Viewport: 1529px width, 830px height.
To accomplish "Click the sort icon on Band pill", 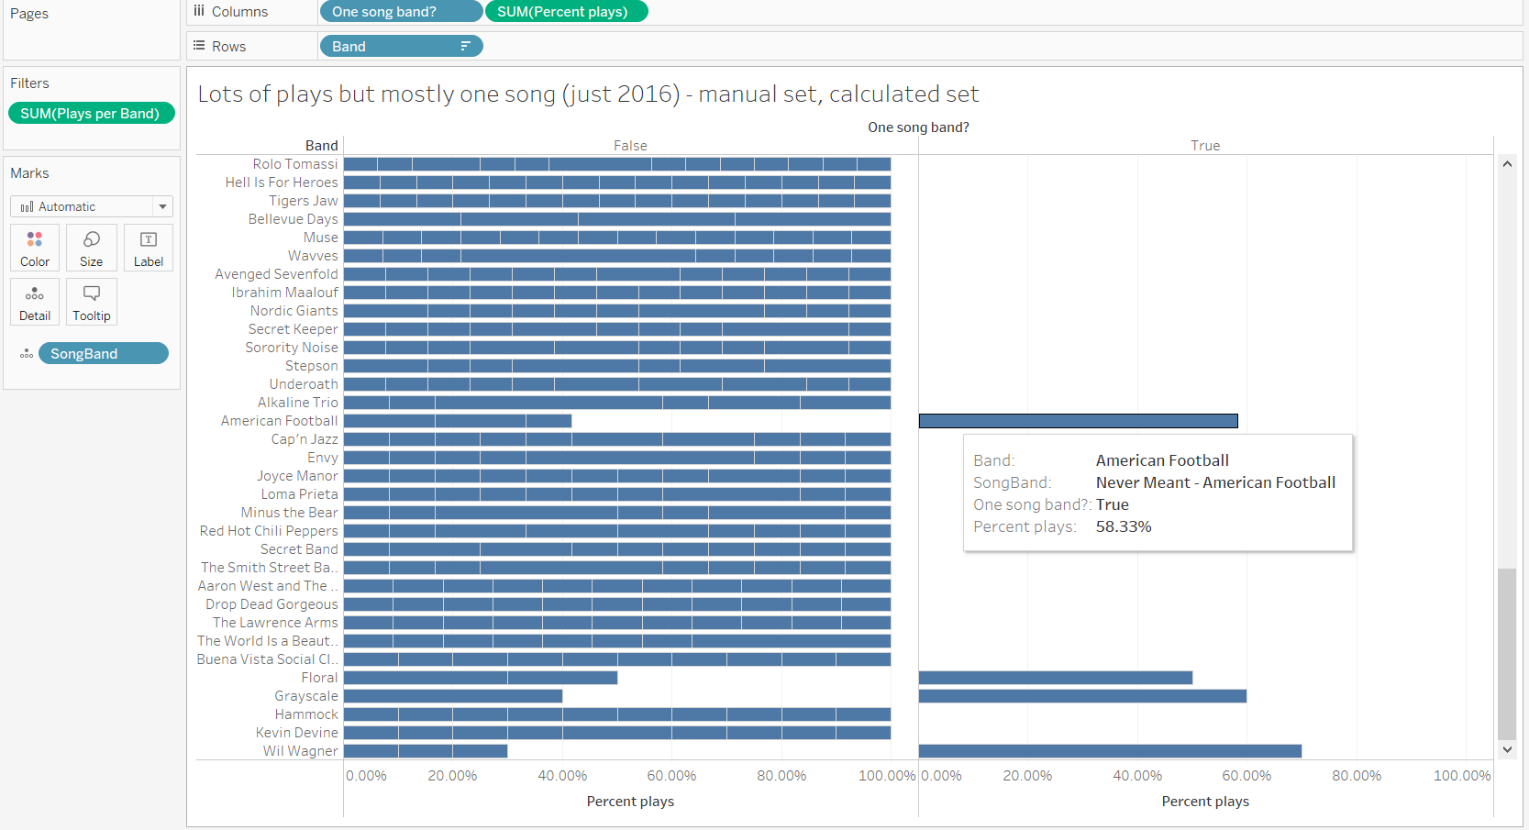I will click(x=465, y=46).
